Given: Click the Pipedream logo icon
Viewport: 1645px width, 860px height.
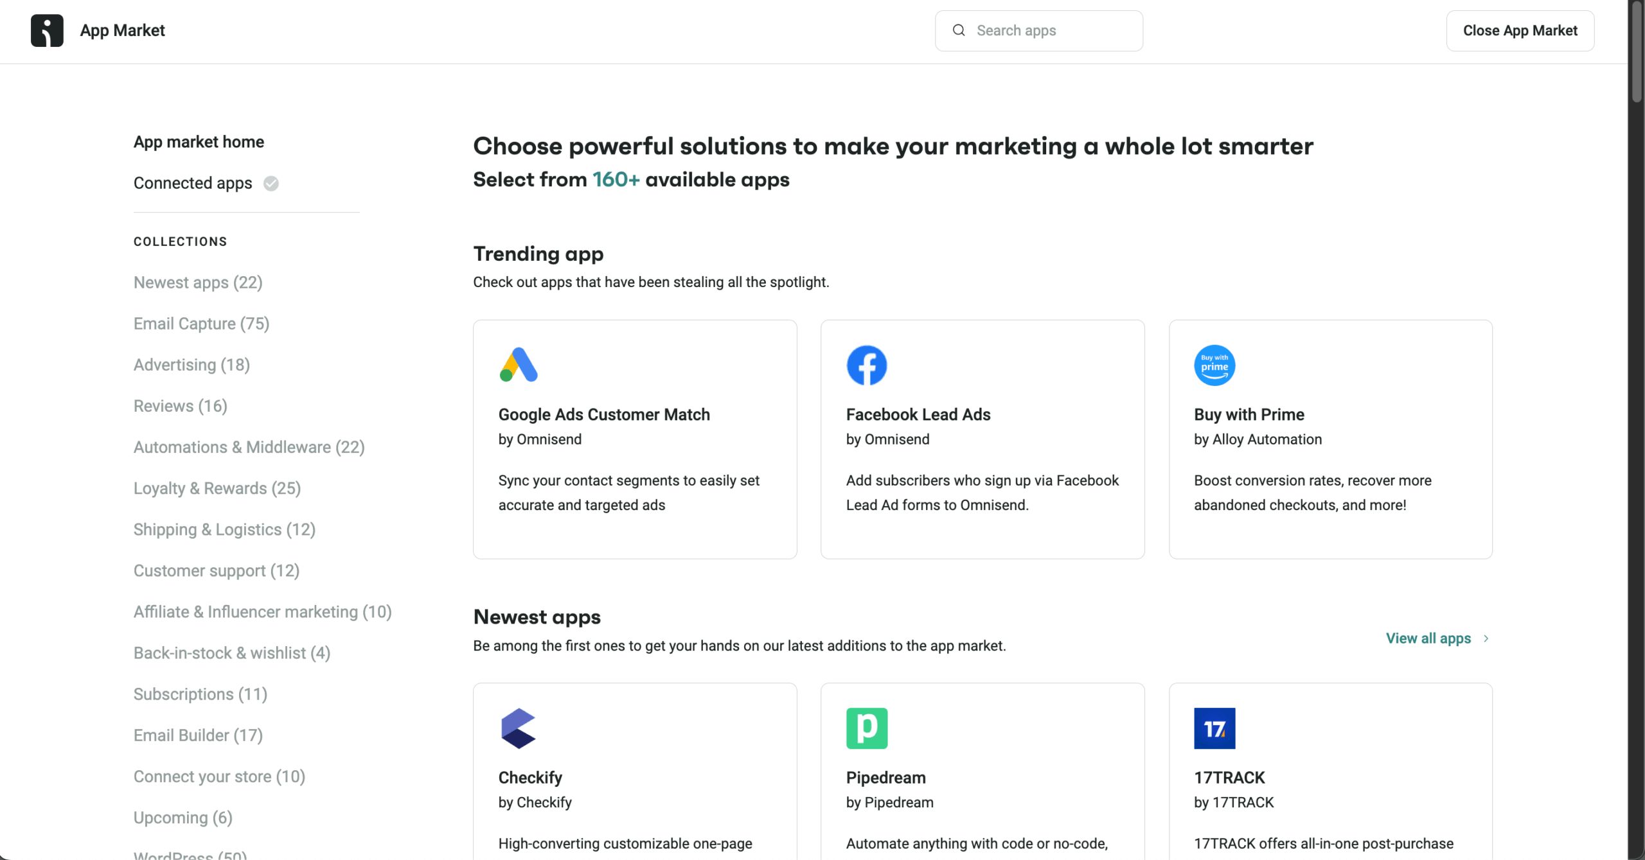Looking at the screenshot, I should [x=867, y=728].
